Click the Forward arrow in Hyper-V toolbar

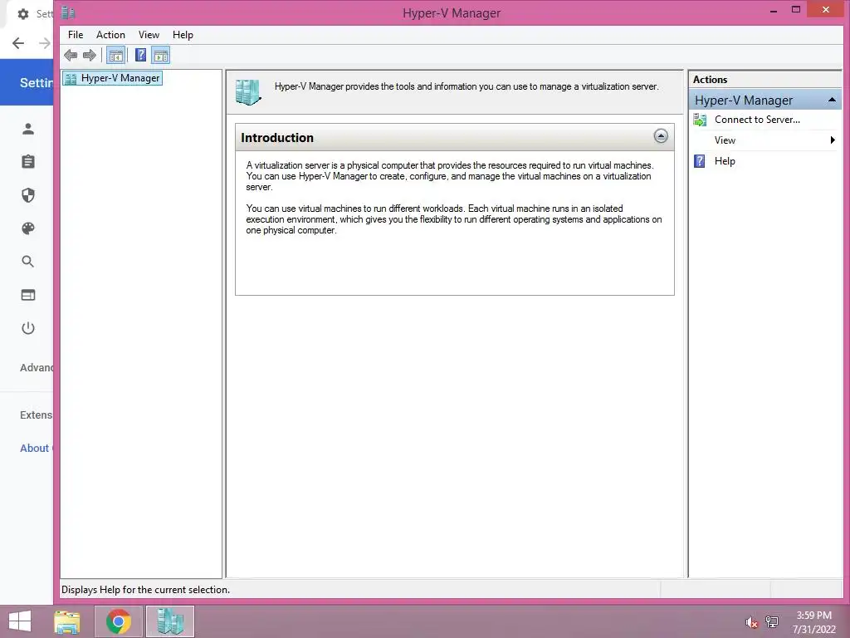pyautogui.click(x=90, y=55)
